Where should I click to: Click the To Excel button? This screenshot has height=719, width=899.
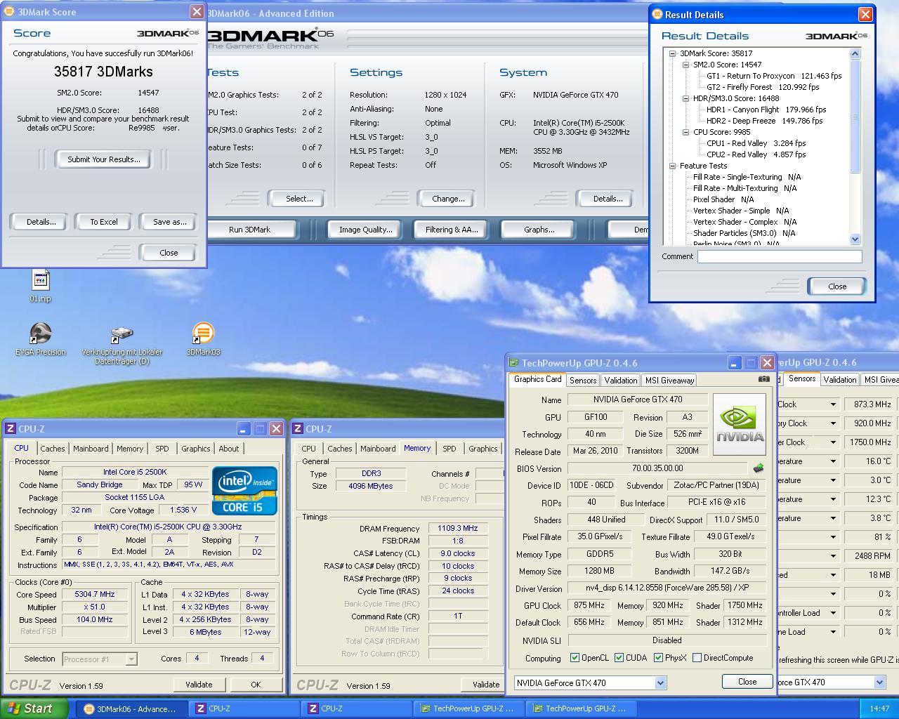(104, 222)
